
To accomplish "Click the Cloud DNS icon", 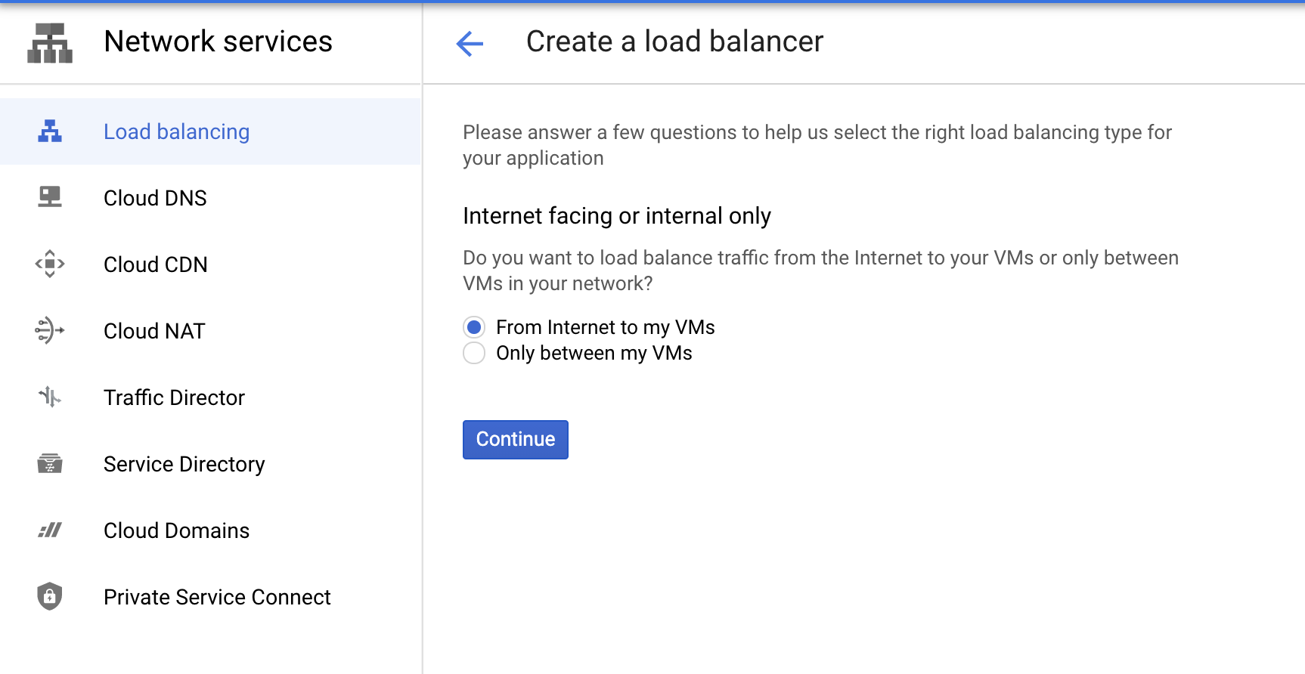I will click(50, 197).
